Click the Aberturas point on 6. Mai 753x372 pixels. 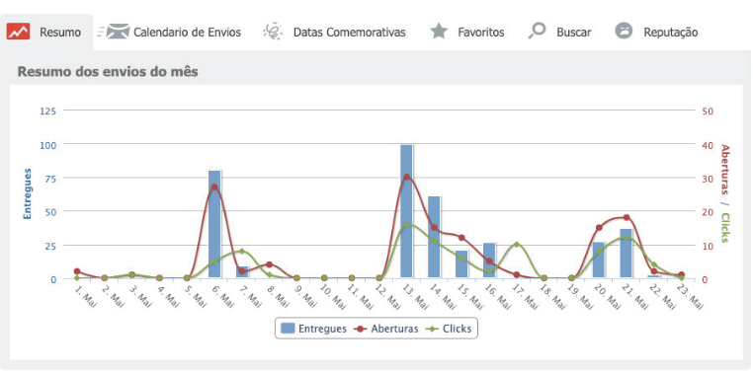point(214,186)
